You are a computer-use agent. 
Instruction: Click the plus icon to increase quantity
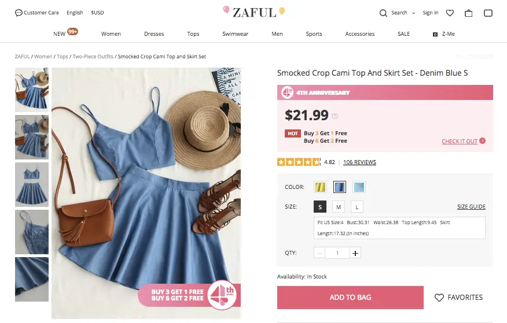355,253
